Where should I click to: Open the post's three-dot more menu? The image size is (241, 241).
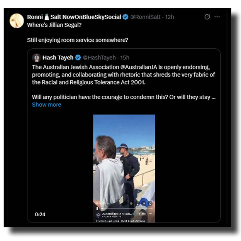[x=217, y=17]
